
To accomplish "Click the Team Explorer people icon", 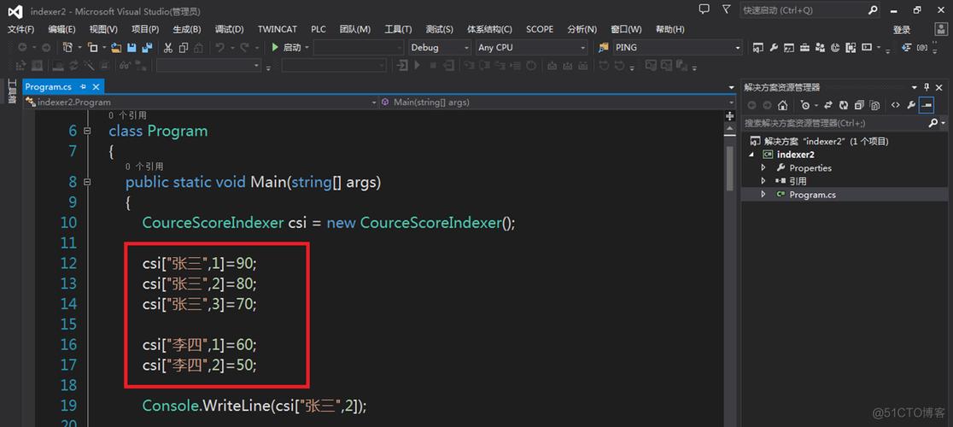I will pyautogui.click(x=821, y=47).
